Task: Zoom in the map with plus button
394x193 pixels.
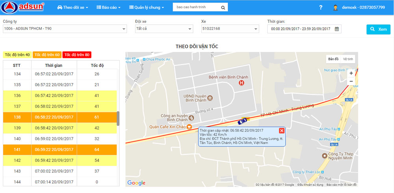Action: (351, 73)
